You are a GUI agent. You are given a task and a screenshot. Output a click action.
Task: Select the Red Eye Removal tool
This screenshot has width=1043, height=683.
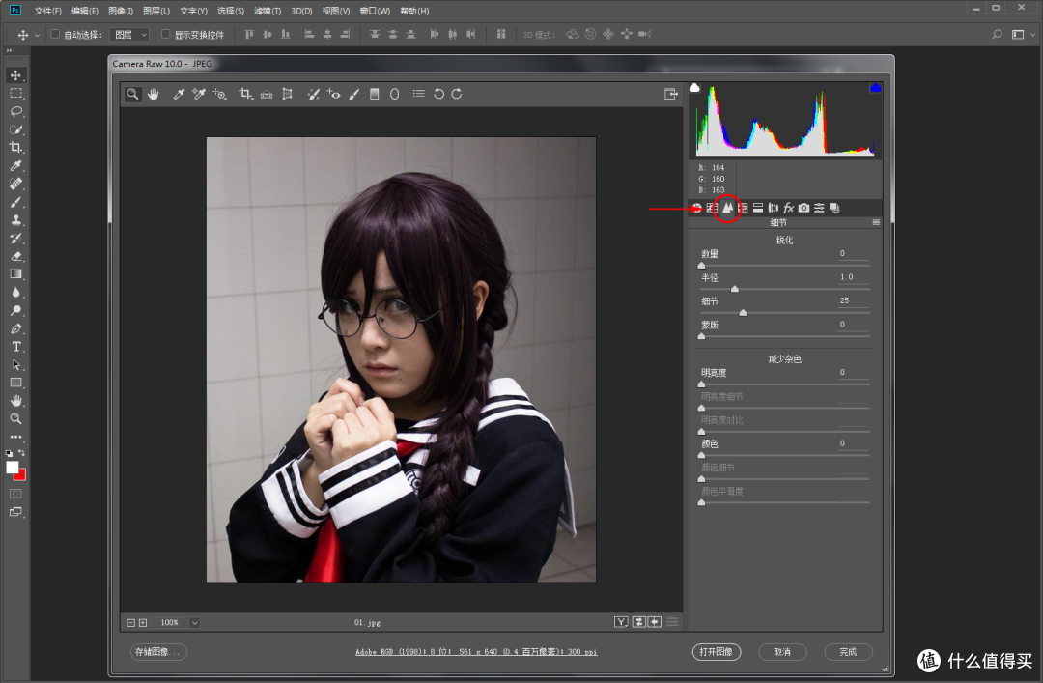click(x=331, y=94)
